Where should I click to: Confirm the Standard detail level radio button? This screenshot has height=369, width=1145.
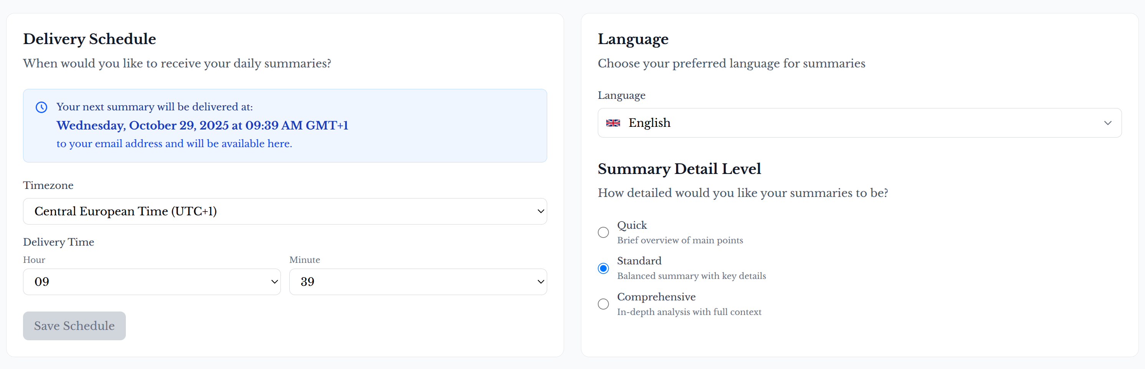[x=603, y=268]
